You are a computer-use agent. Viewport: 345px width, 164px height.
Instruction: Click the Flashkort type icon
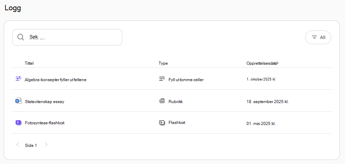(x=162, y=123)
